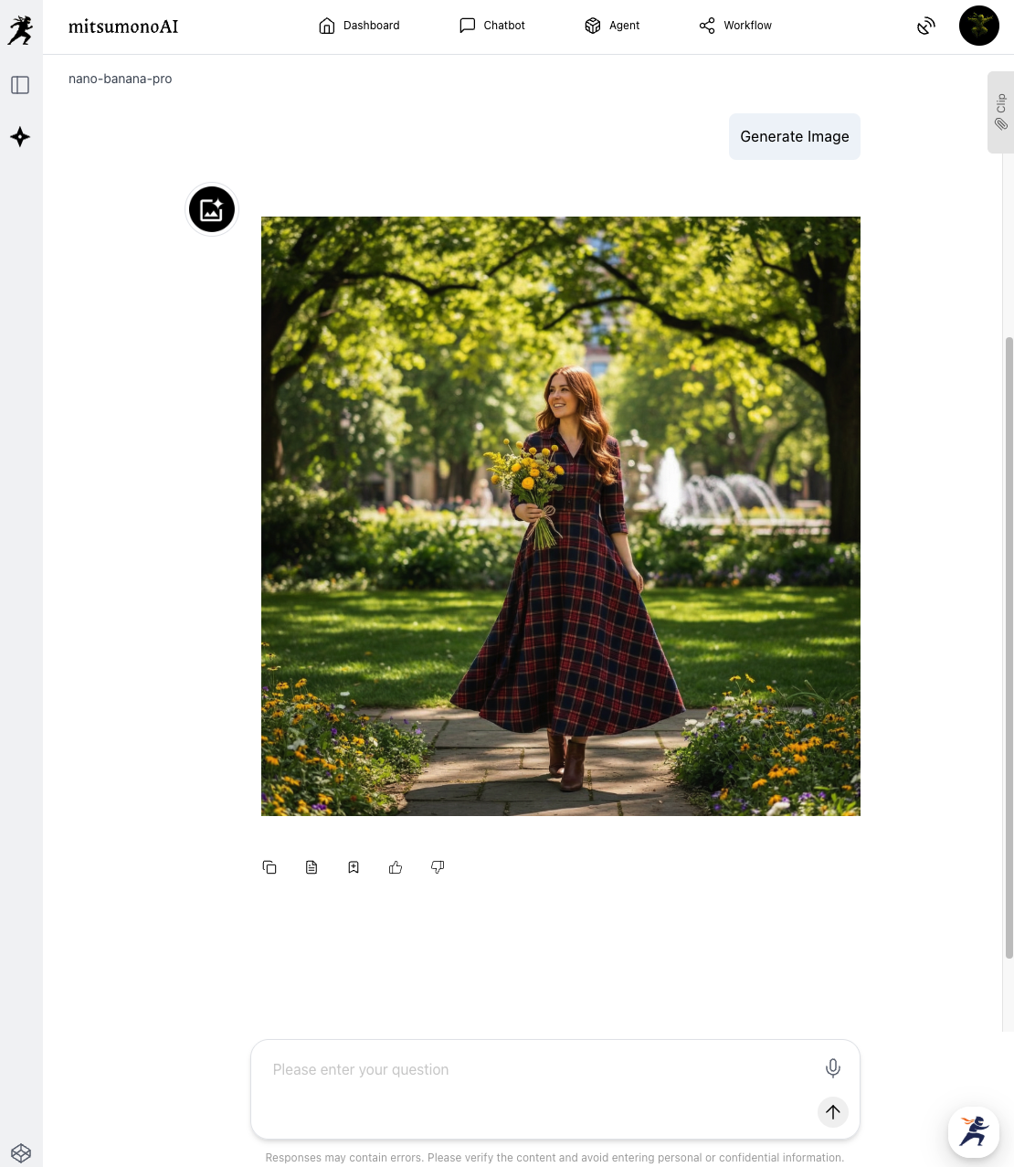1014x1167 pixels.
Task: Click the sparkle star sidebar icon
Action: 20,137
